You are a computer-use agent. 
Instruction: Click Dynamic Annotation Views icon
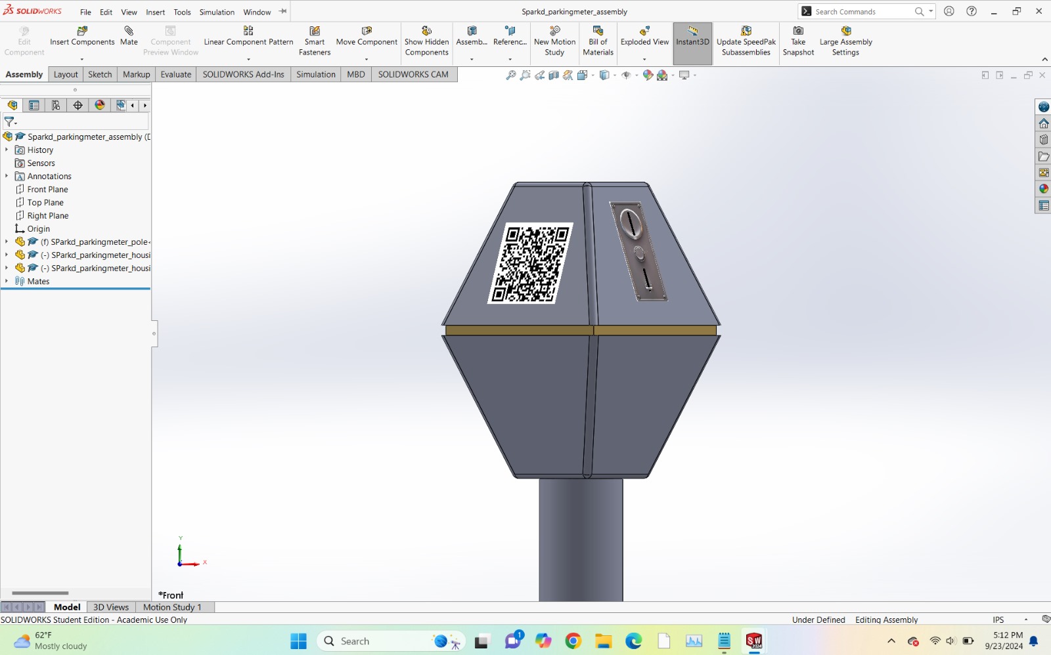pos(568,75)
